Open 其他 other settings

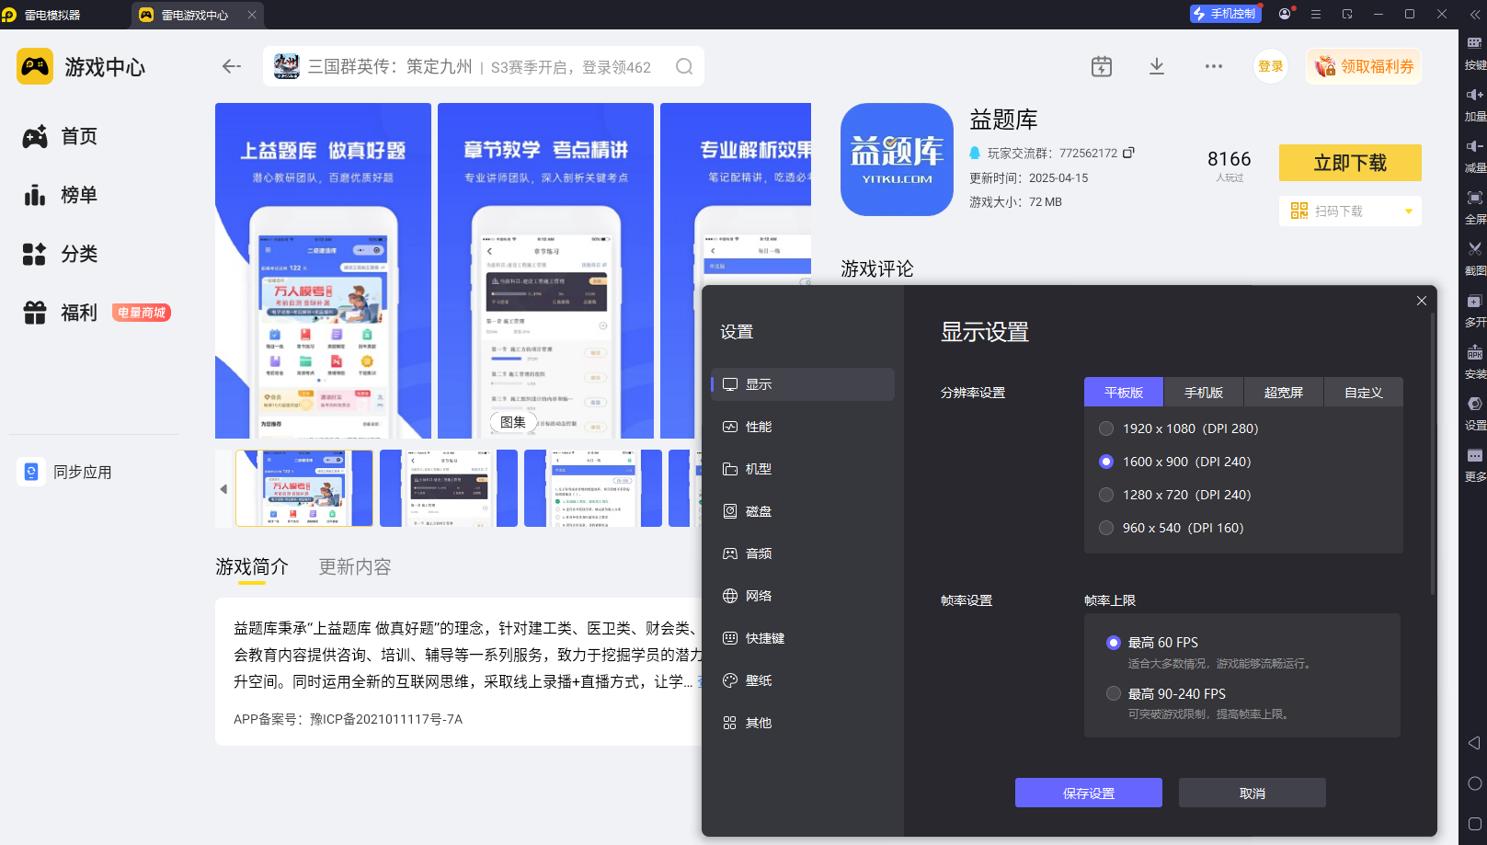coord(803,723)
